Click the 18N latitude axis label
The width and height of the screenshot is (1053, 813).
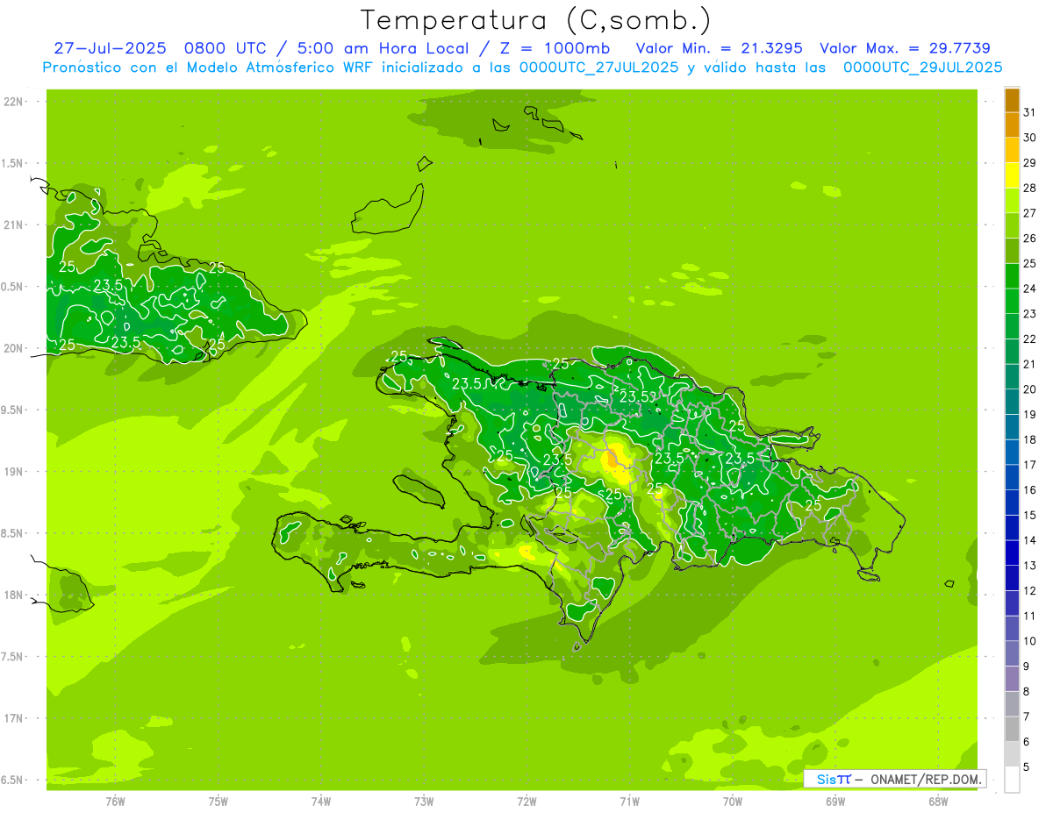pos(13,595)
